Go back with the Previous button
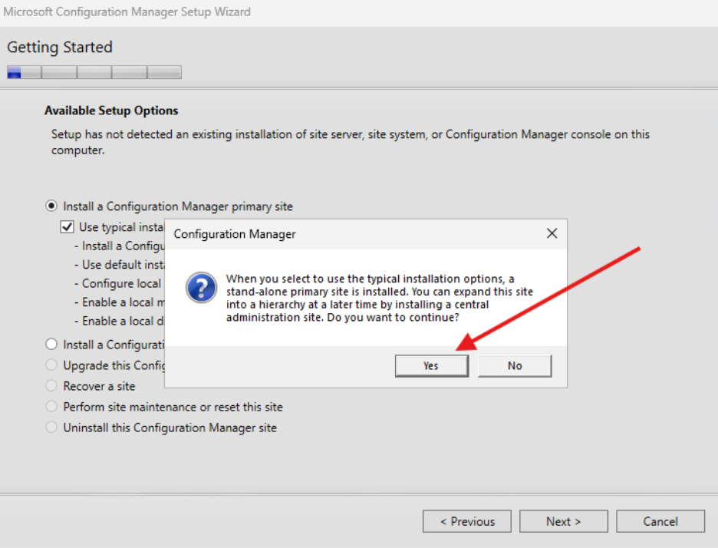Viewport: 718px width, 548px height. coord(466,521)
